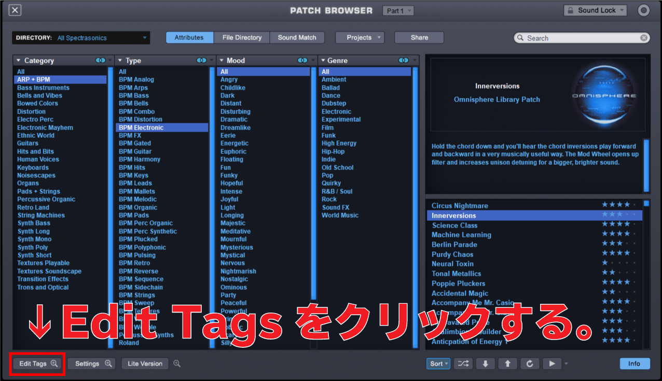Click the magnifier icon right of Lite Version
Screen dimensions: 662x381
(x=177, y=363)
